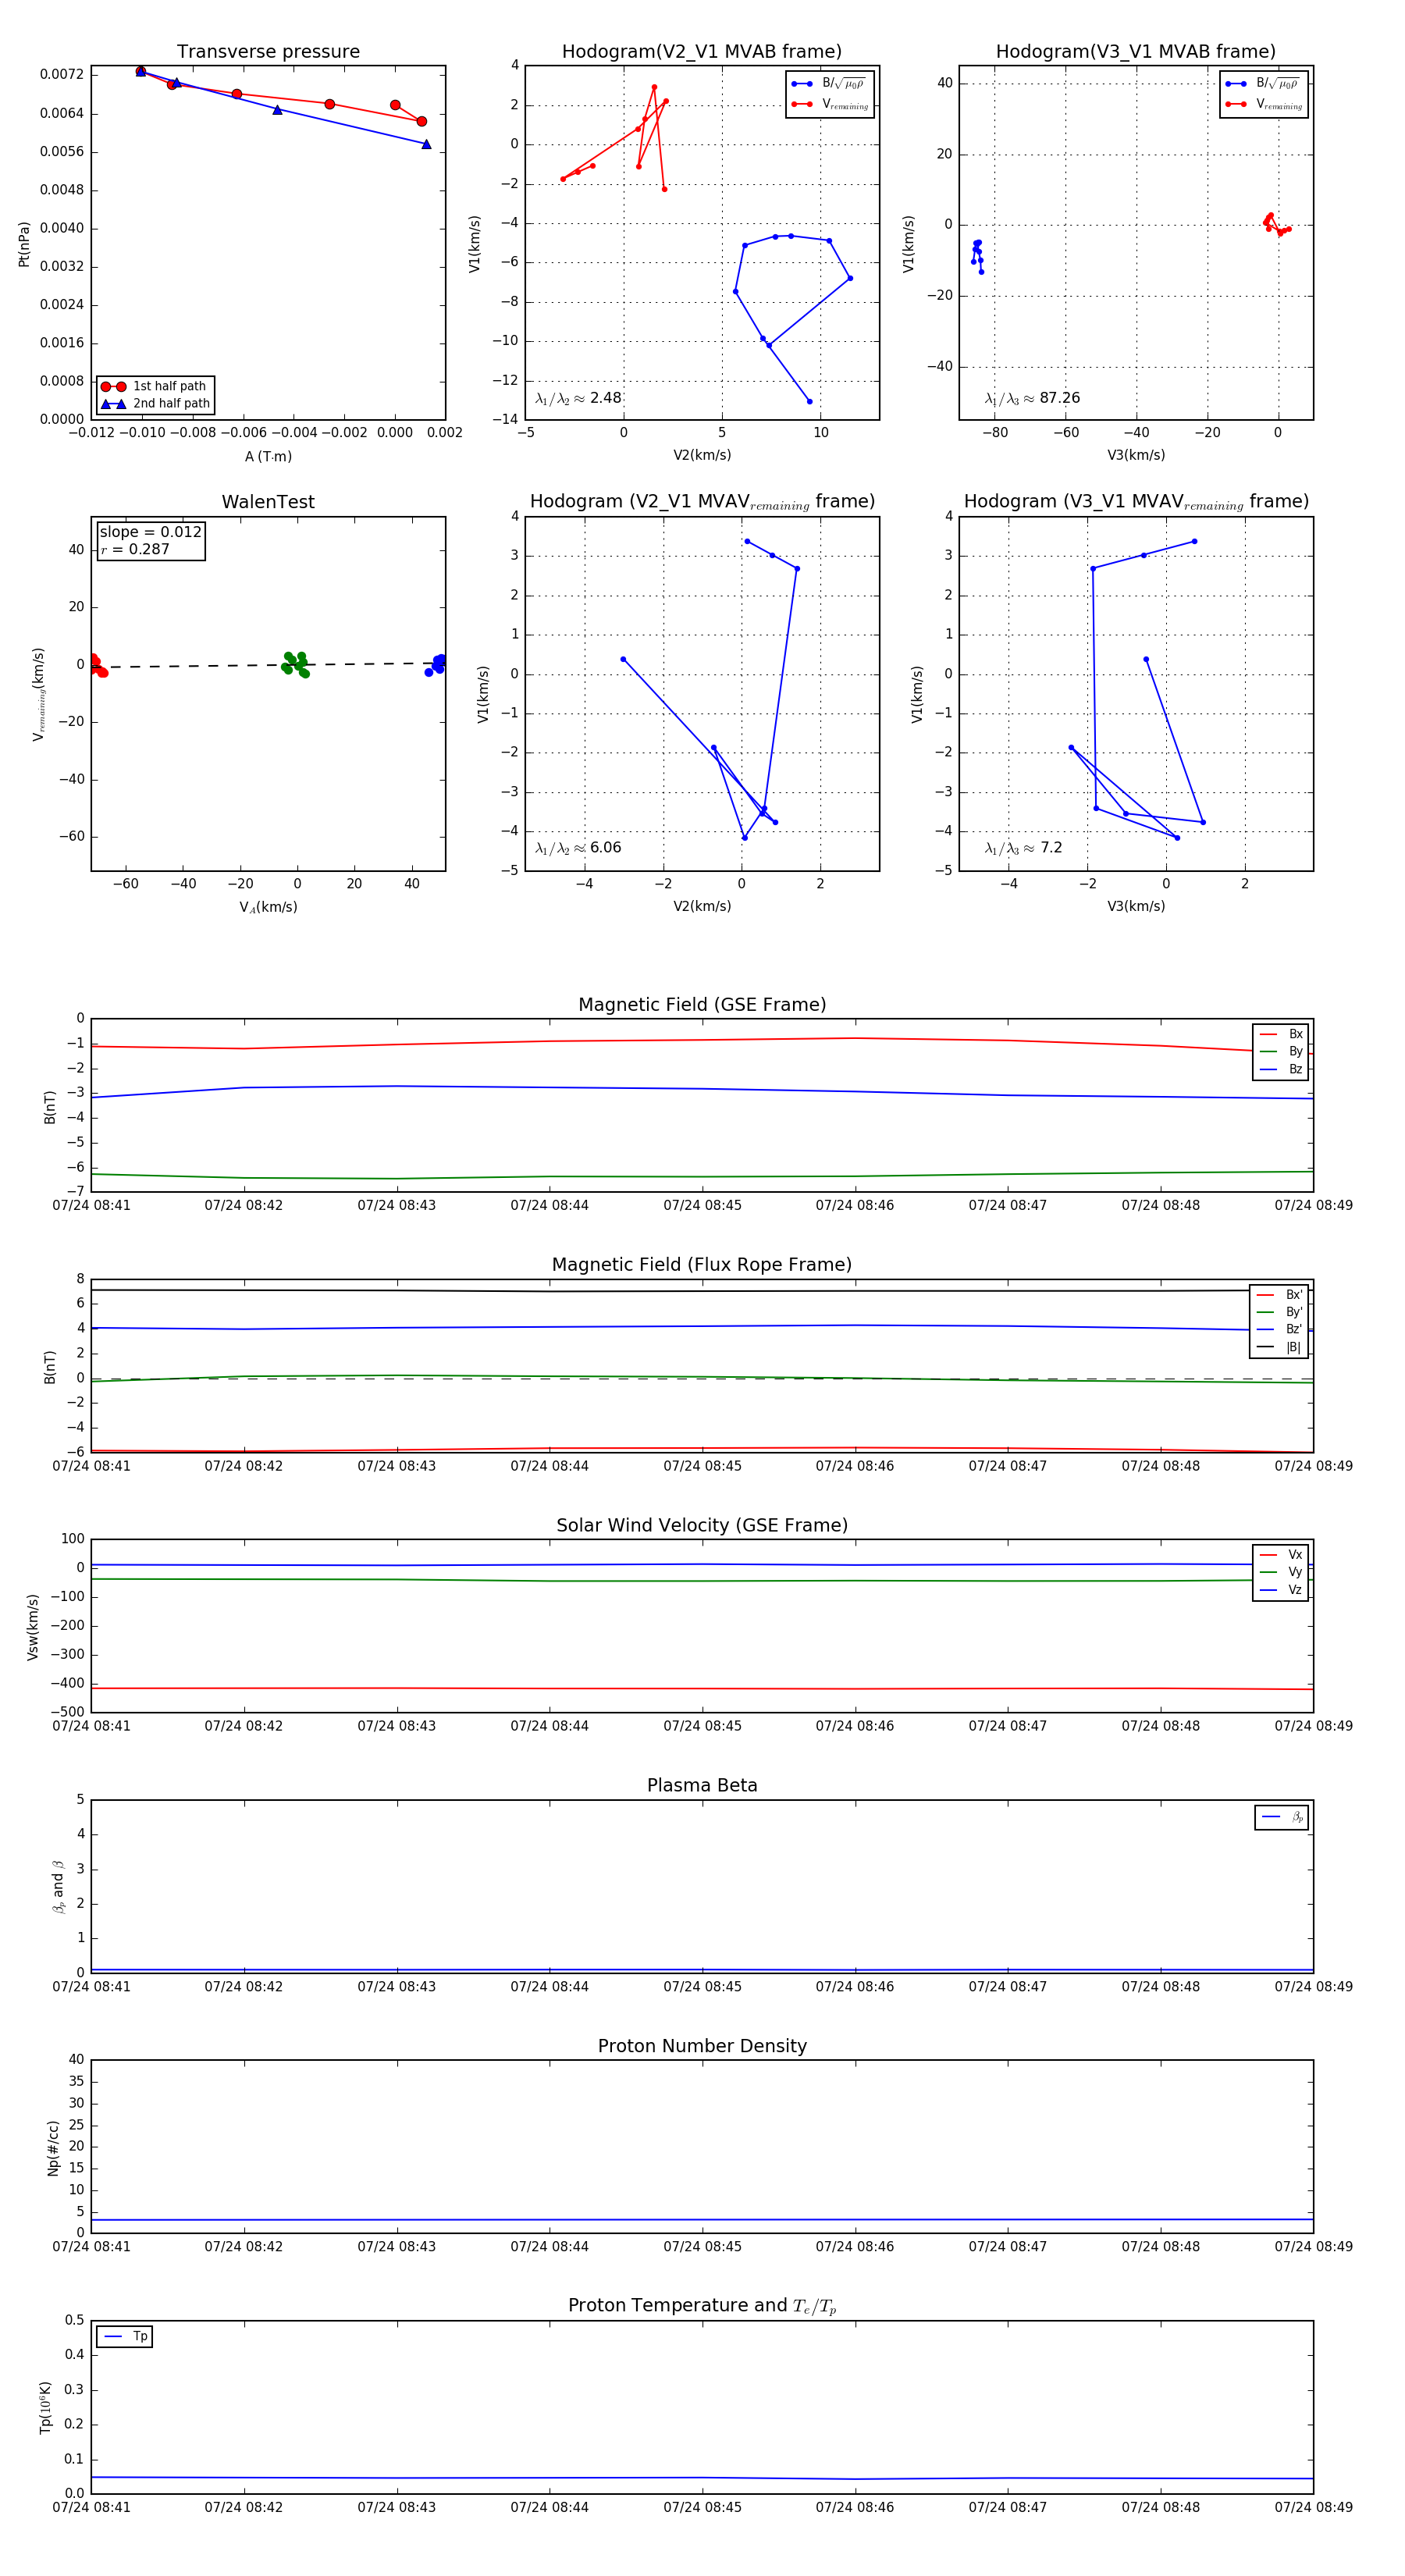Click the "r = 0.287" annotation
1405x2576 pixels.
[x=135, y=549]
